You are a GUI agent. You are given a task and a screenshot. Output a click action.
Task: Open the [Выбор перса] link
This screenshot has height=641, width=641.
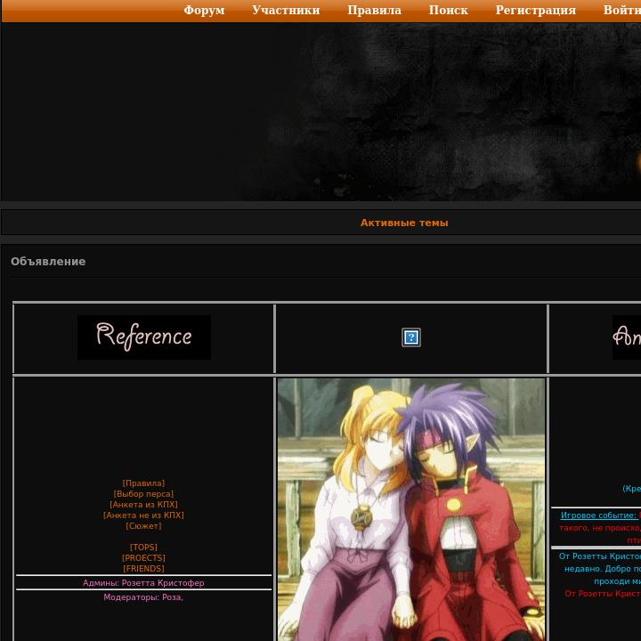pyautogui.click(x=143, y=494)
